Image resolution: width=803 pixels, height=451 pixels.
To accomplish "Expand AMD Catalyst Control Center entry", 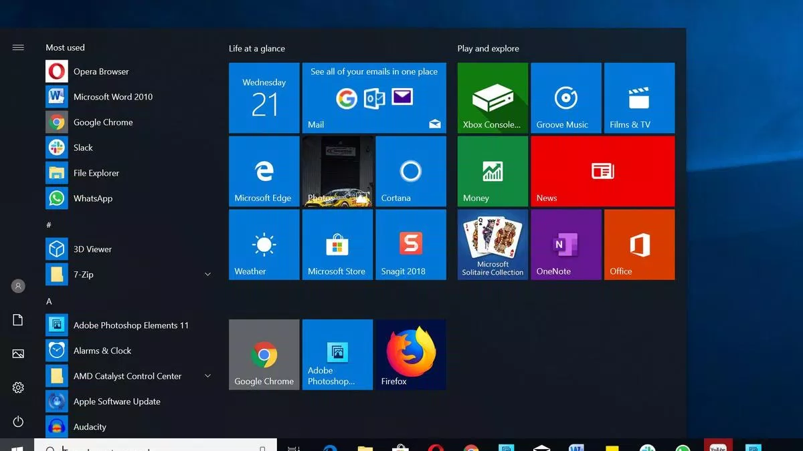I will [x=207, y=375].
